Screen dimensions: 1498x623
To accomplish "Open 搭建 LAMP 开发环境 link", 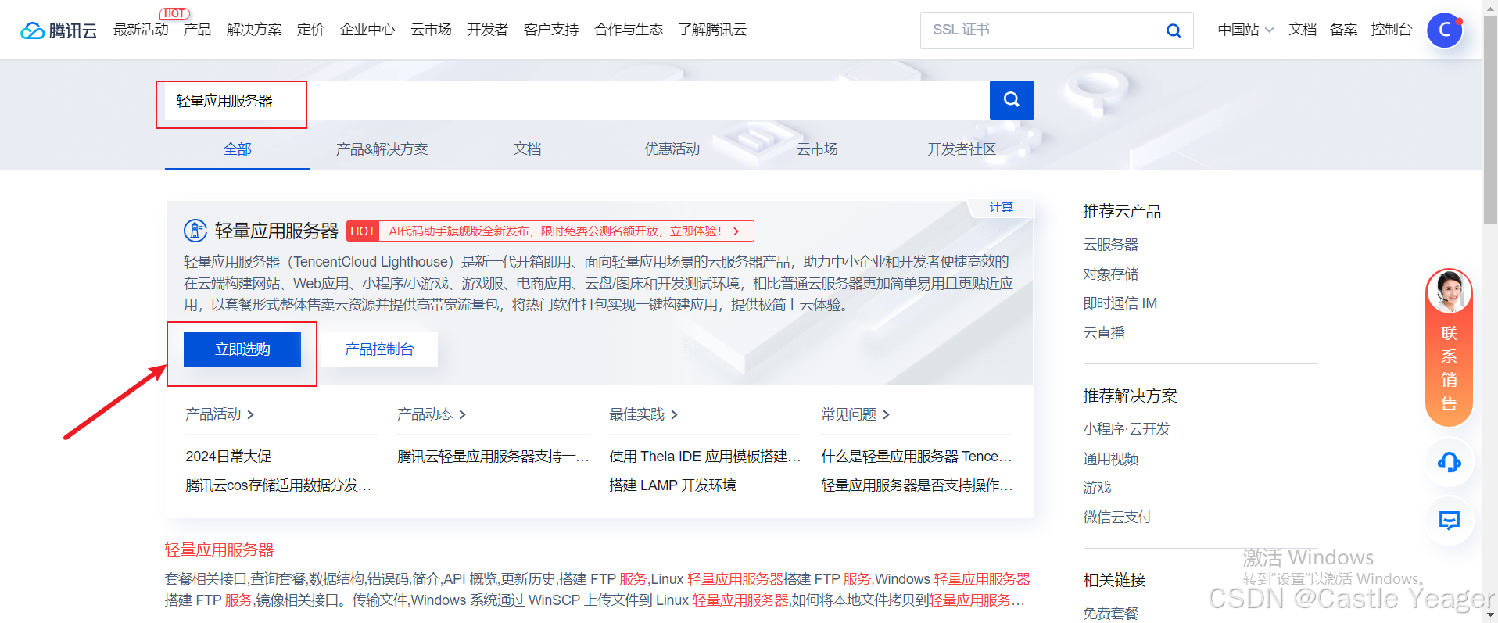I will (672, 485).
